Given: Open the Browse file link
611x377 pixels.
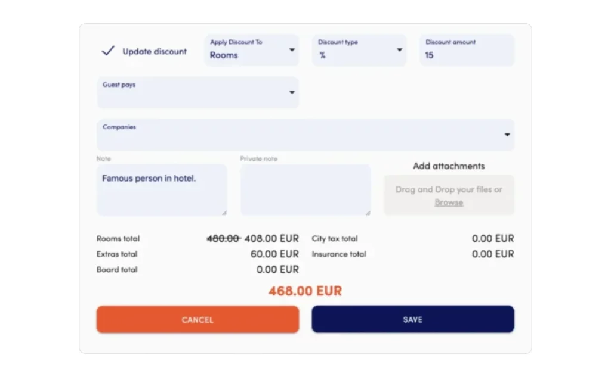Looking at the screenshot, I should [x=448, y=202].
